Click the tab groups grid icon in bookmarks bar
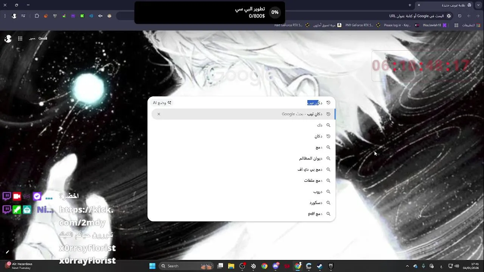Viewport: 484px width, 272px height. pos(456,25)
